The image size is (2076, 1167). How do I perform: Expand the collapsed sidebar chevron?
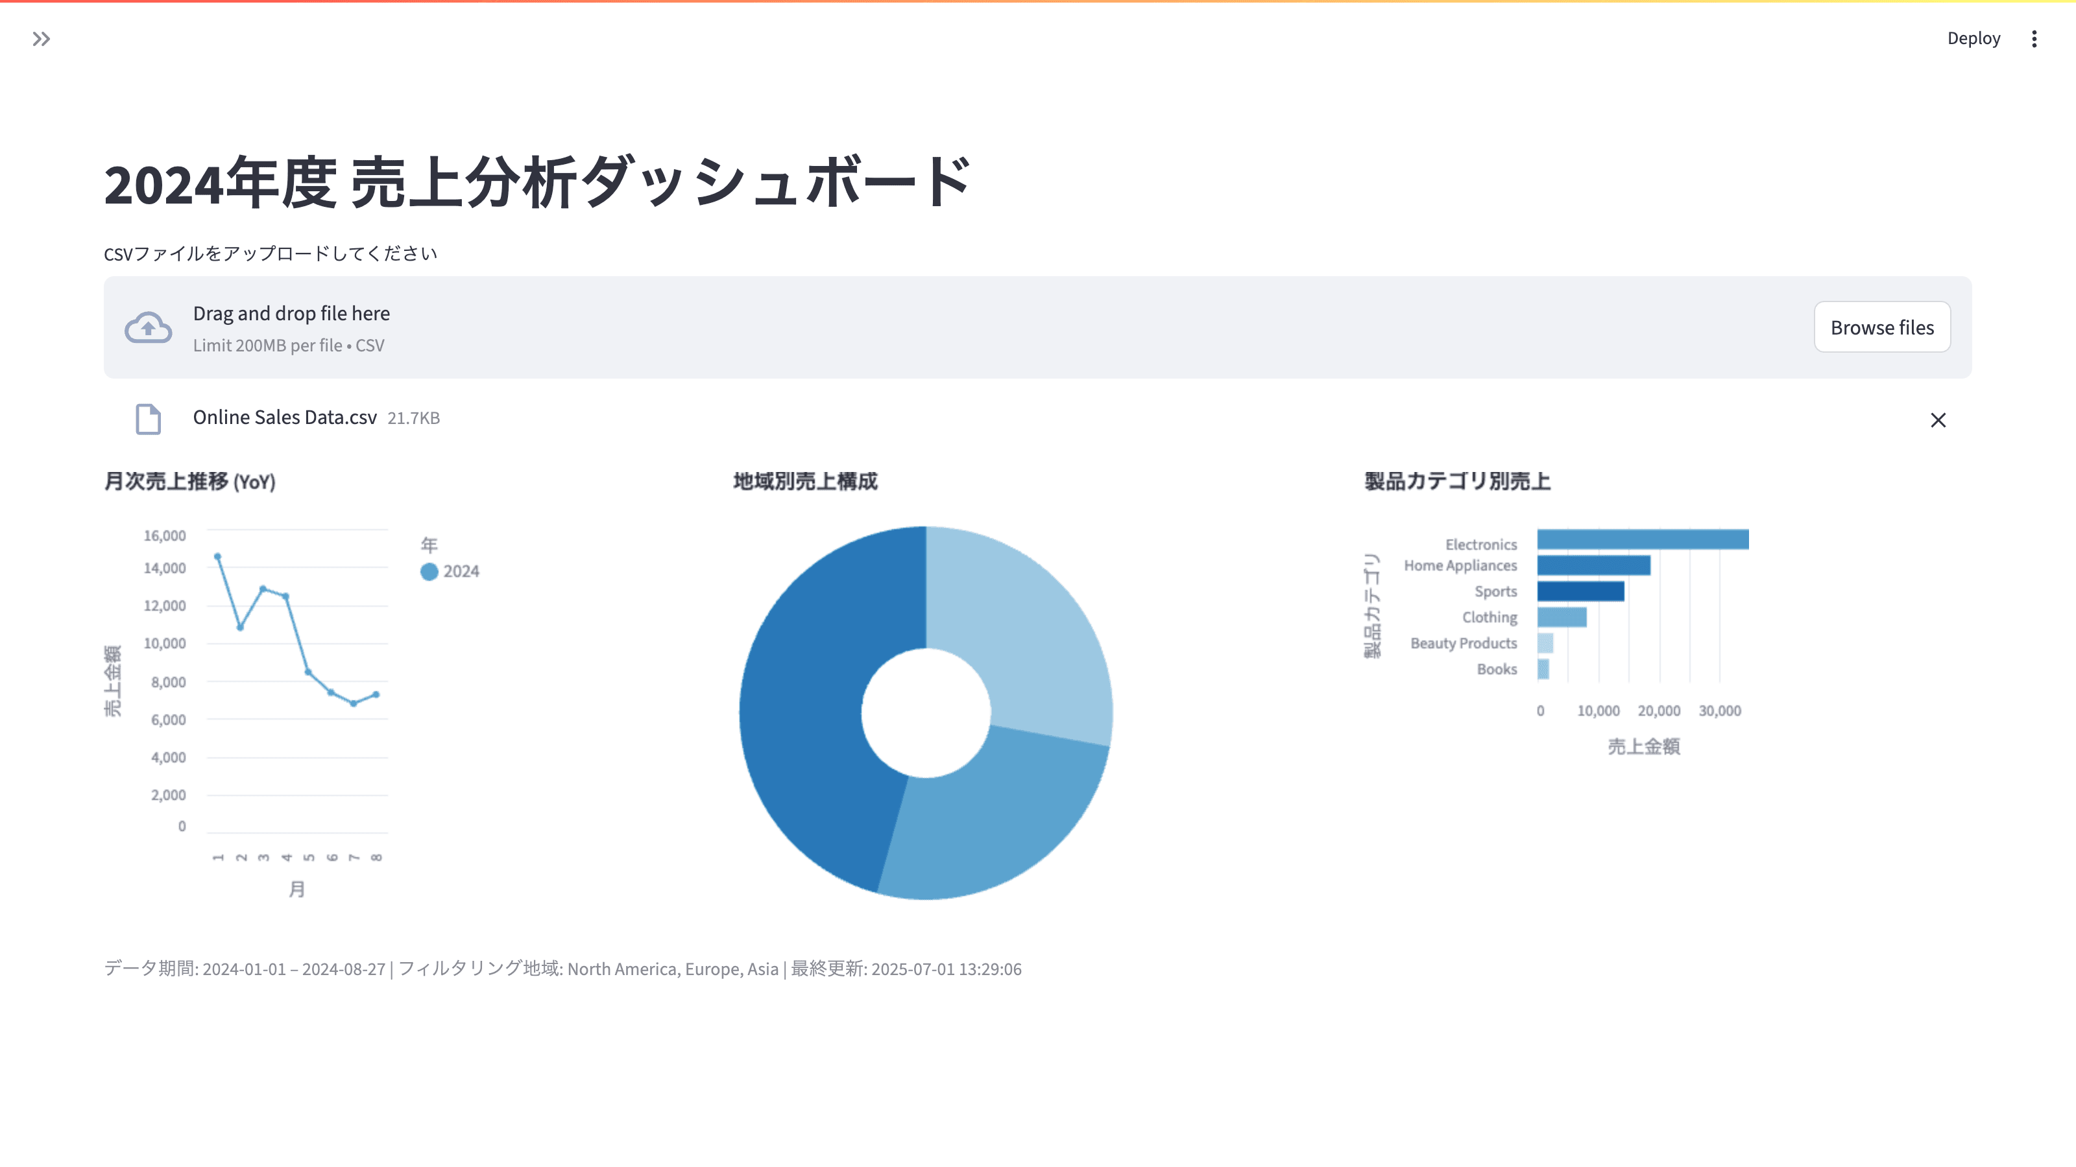click(x=41, y=38)
